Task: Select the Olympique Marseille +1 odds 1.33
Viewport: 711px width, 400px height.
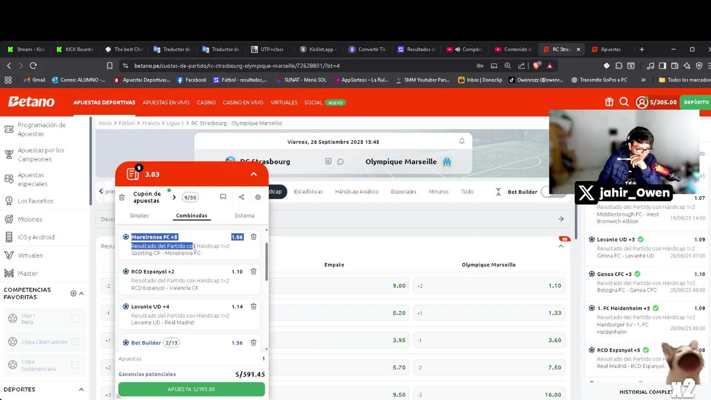Action: coord(489,313)
